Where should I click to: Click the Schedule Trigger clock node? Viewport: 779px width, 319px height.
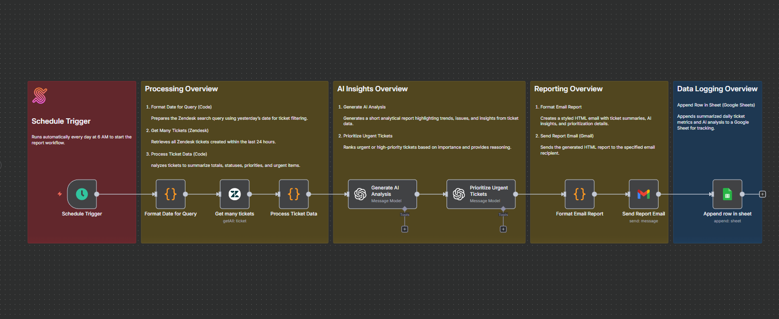coord(82,194)
